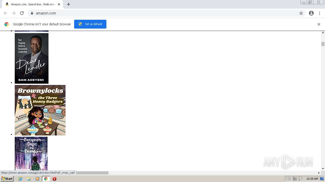Restore down the Chrome window
Screen dimensions: 325x182
(310, 2)
